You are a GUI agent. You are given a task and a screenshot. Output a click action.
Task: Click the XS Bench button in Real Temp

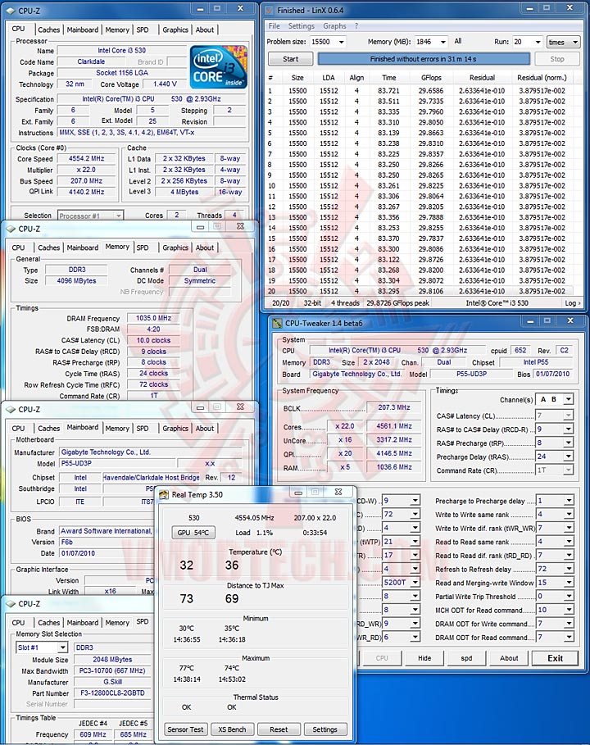coord(232,729)
